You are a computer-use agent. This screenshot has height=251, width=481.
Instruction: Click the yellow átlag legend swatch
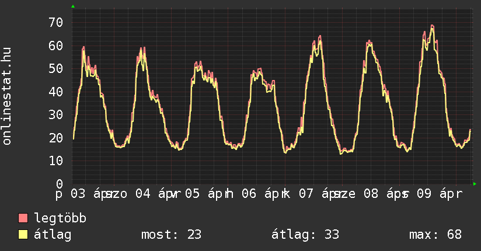pos(23,235)
